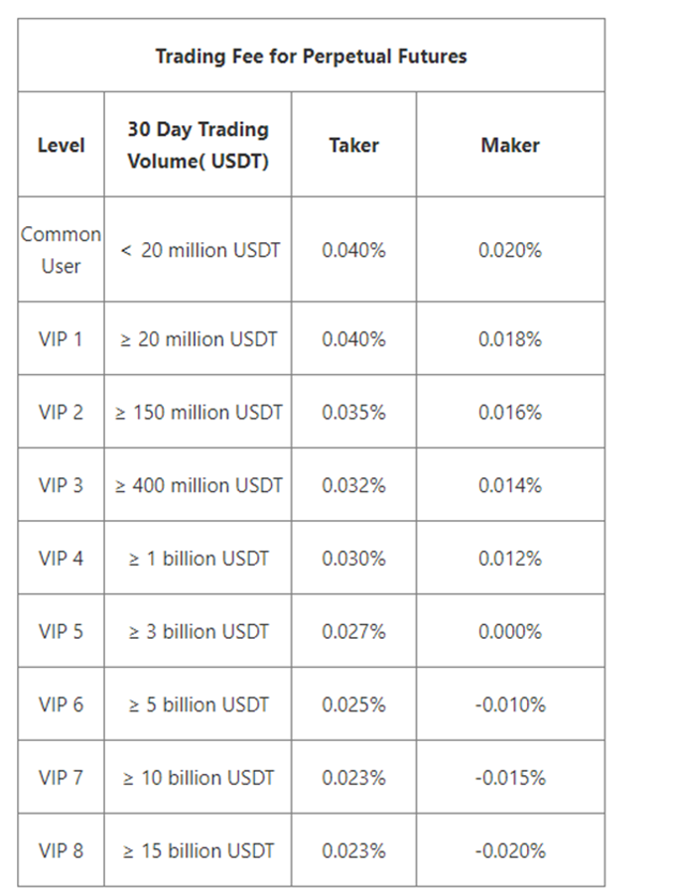Viewport: 676px width, 890px height.
Task: Select the -0.015% maker fee cell
Action: coord(510,778)
